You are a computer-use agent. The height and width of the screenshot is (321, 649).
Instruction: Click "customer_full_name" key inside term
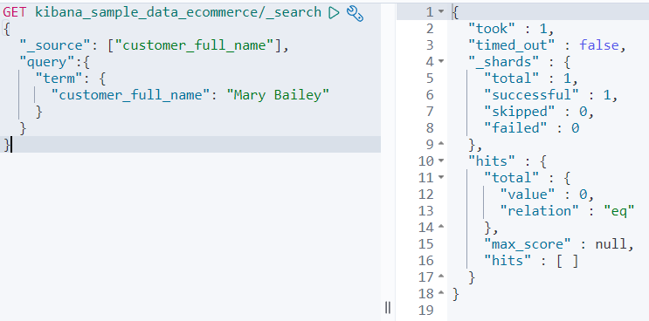coord(132,95)
